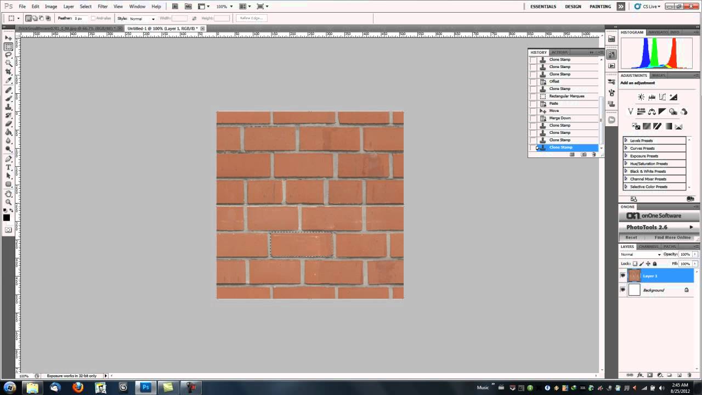Open the Filter menu

point(103,7)
